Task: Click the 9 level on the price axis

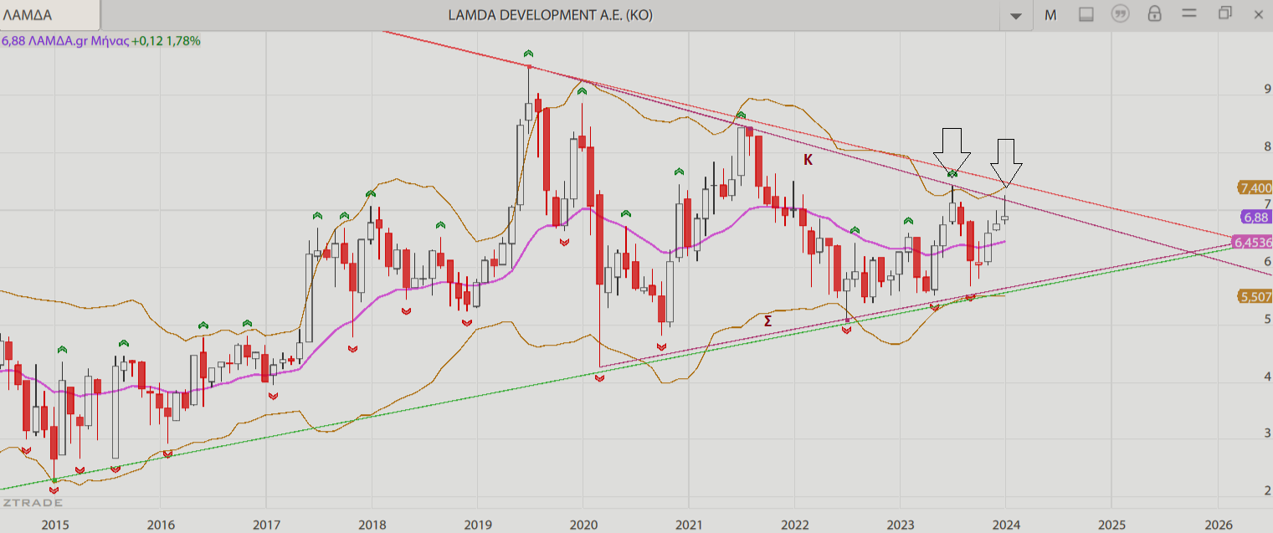Action: pyautogui.click(x=1267, y=89)
